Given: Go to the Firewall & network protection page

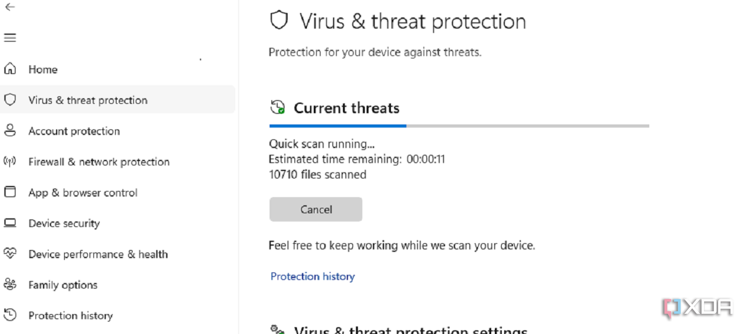Looking at the screenshot, I should point(99,161).
